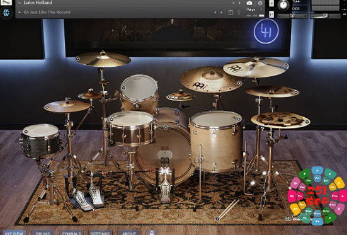This screenshot has height=235, width=347.
Task: Click the dark china cymbal surface
Action: 281,120
